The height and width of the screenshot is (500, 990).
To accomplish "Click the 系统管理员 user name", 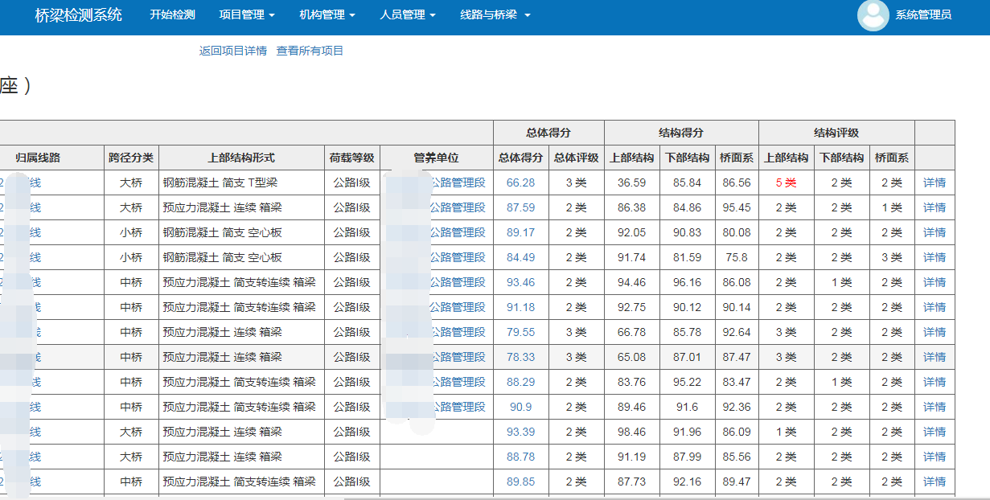I will click(x=923, y=14).
